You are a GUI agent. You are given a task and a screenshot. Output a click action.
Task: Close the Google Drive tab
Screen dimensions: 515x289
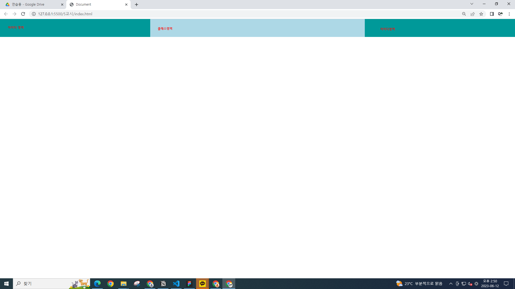coord(62,5)
